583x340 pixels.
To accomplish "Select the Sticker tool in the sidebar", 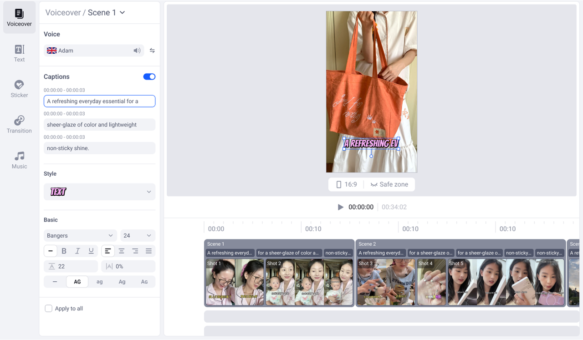I will pos(19,88).
